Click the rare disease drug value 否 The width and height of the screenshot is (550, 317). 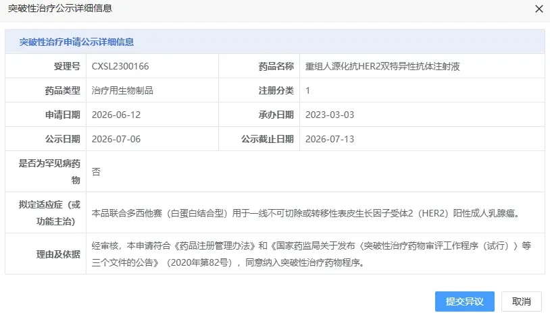[x=96, y=171]
